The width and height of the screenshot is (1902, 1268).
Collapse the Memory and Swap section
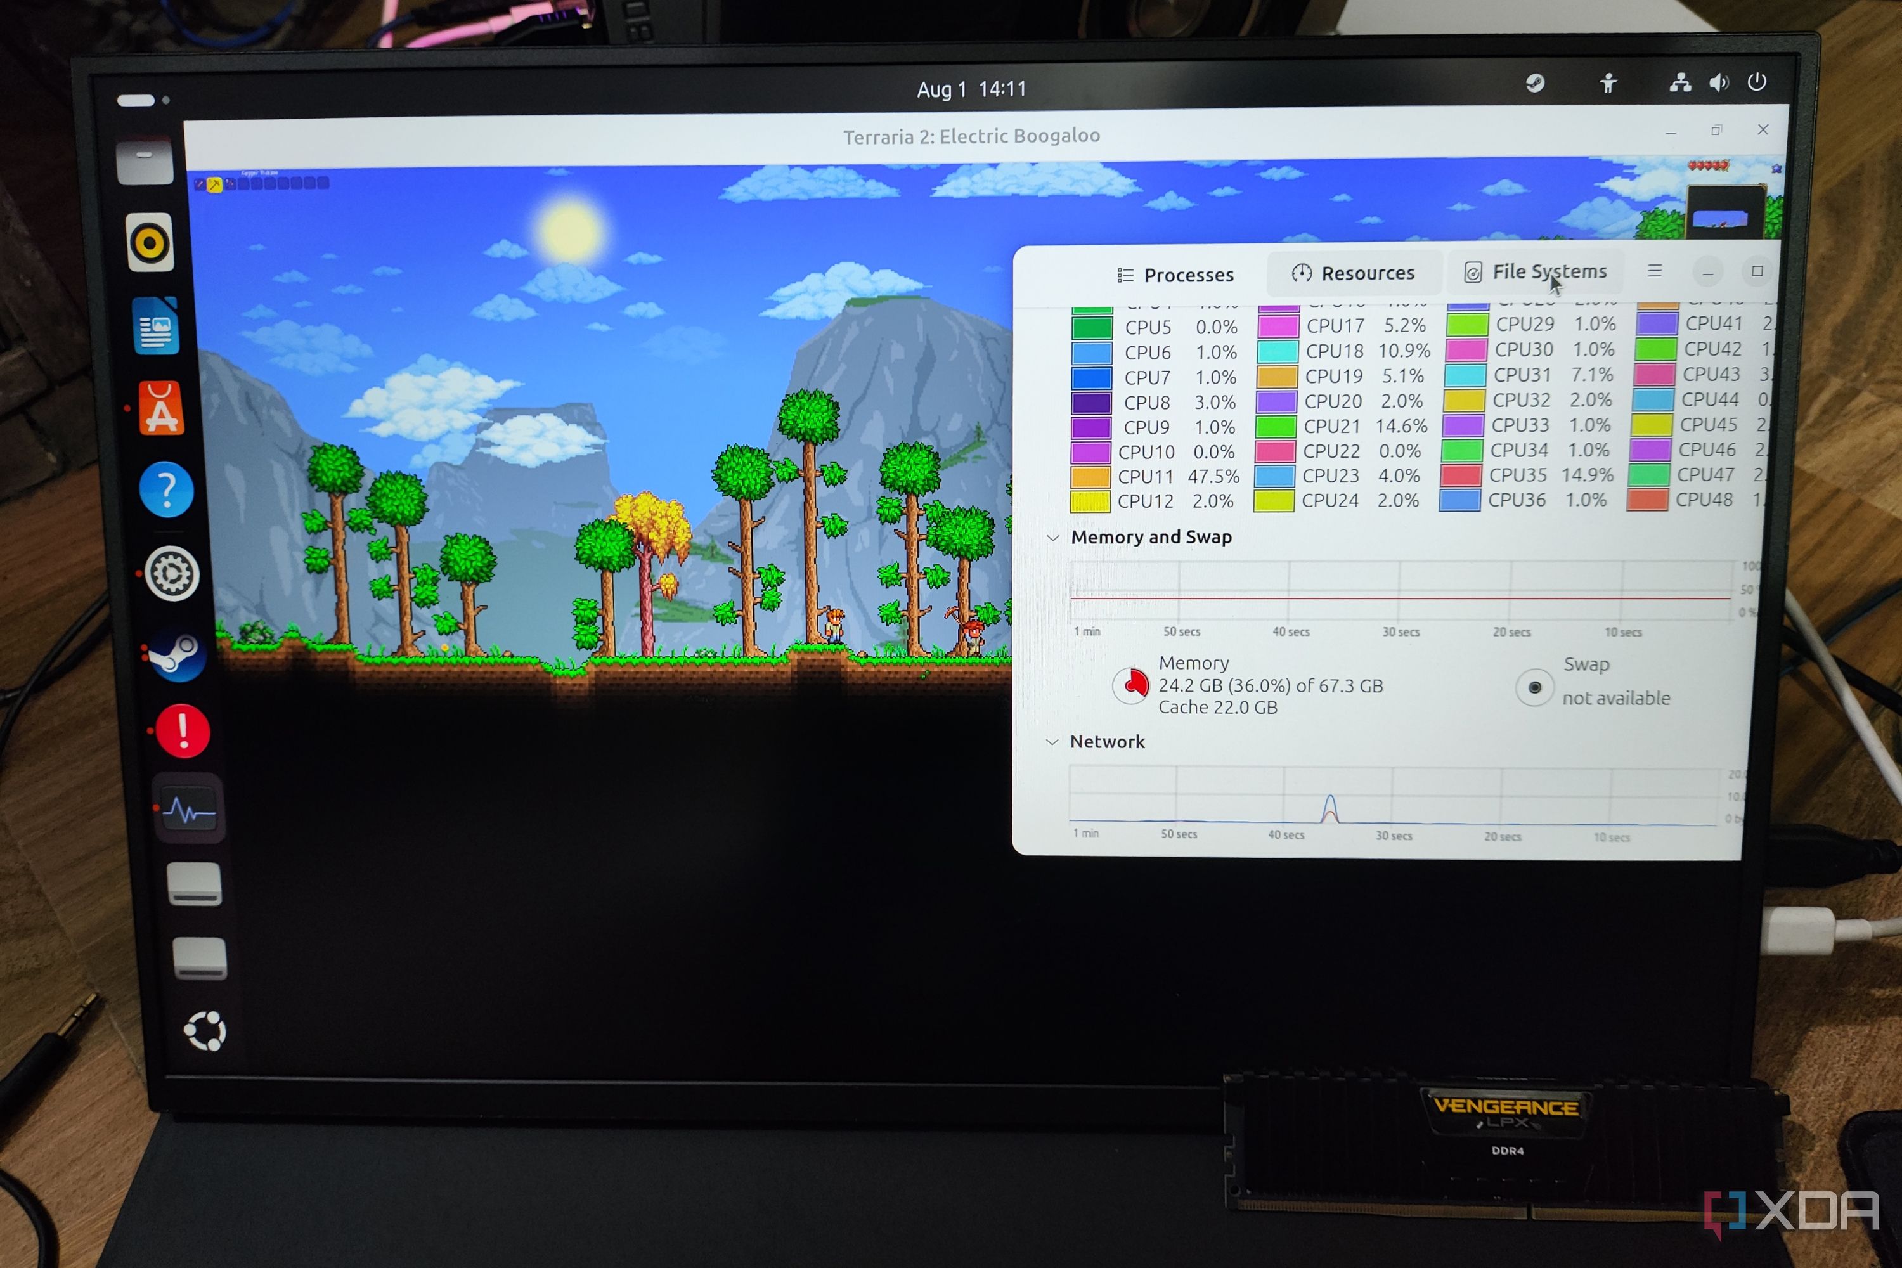[1052, 538]
